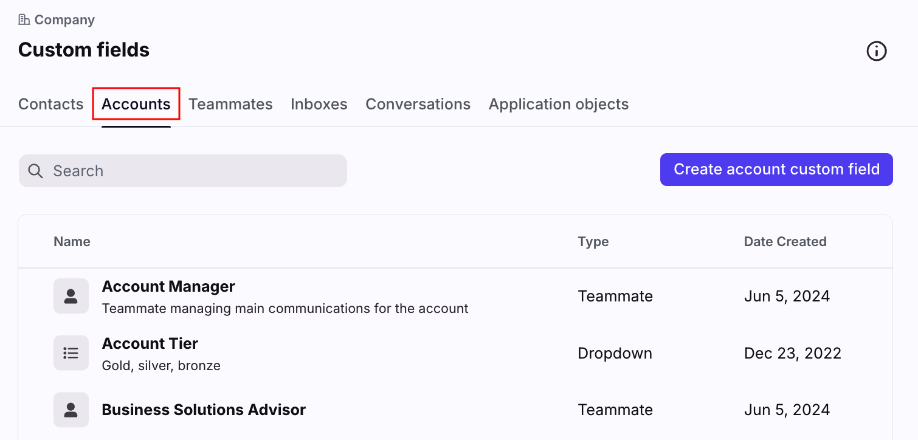Open the Account Manager custom field
Screen dimensions: 918x440
coord(168,286)
